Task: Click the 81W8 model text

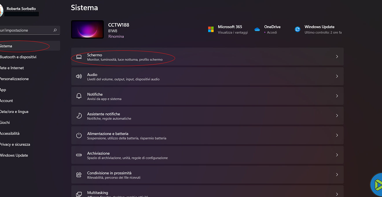Action: coord(112,31)
